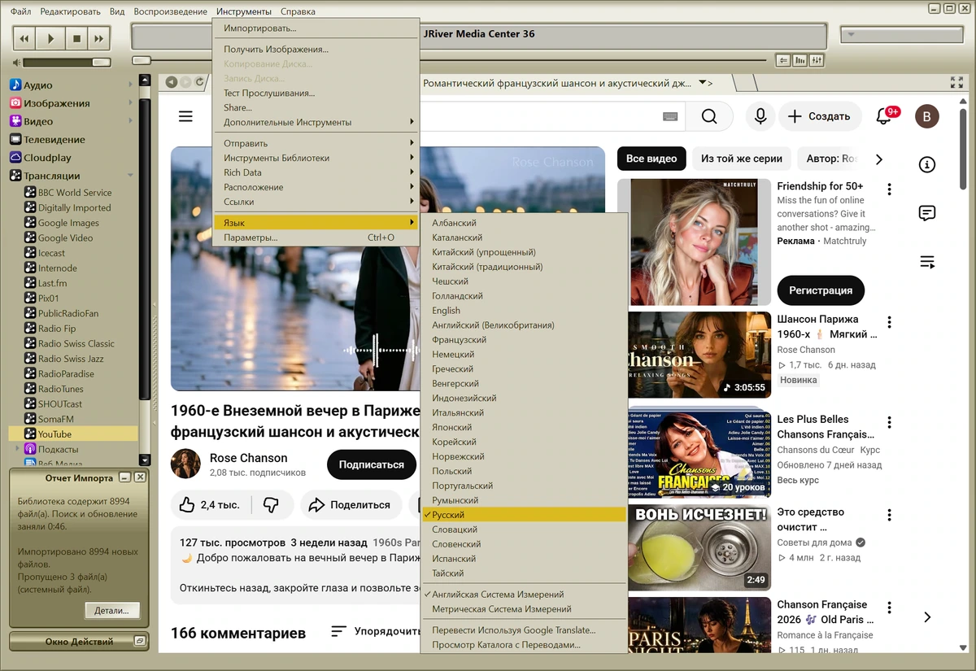Open the spectrum analyzer display icon

(x=800, y=60)
